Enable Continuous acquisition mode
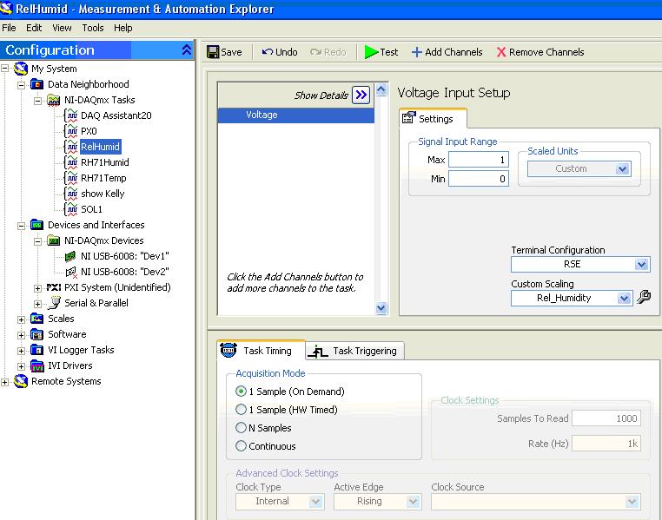 (242, 446)
